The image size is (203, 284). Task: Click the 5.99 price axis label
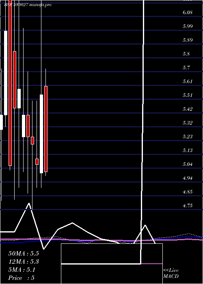pos(187,26)
